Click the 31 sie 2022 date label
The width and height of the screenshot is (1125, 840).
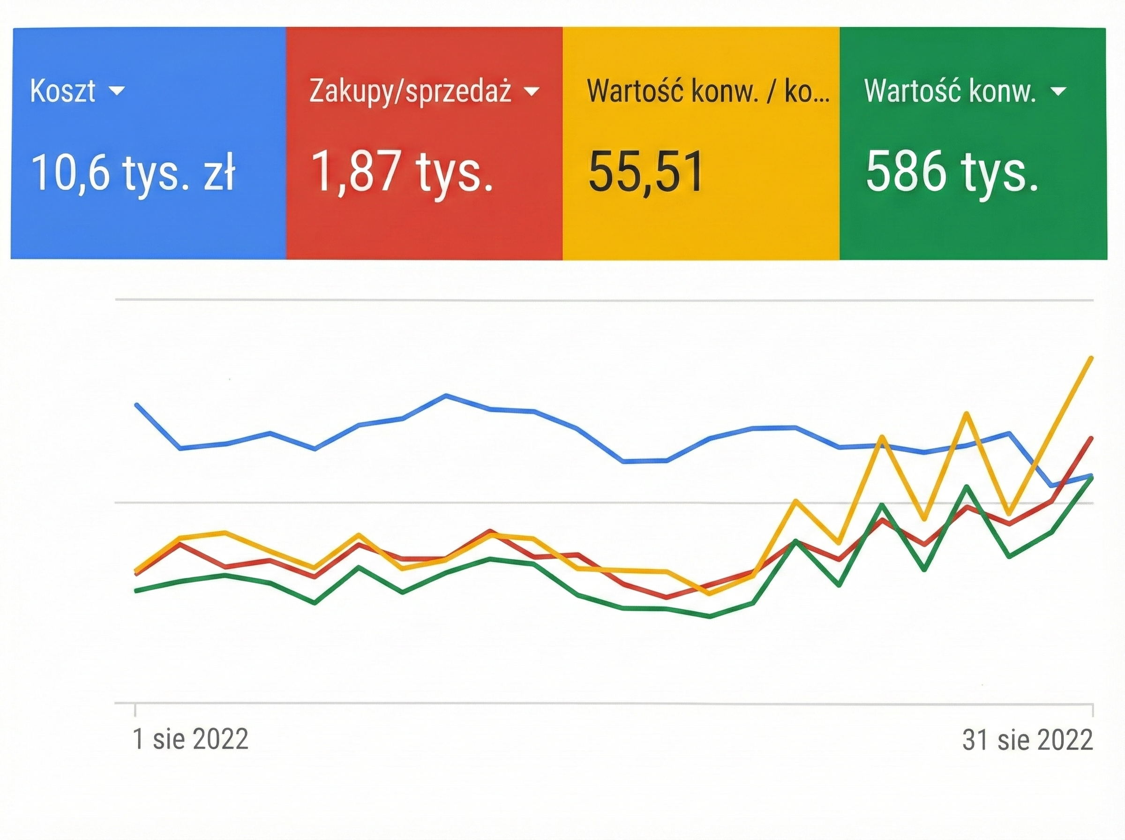[1027, 741]
